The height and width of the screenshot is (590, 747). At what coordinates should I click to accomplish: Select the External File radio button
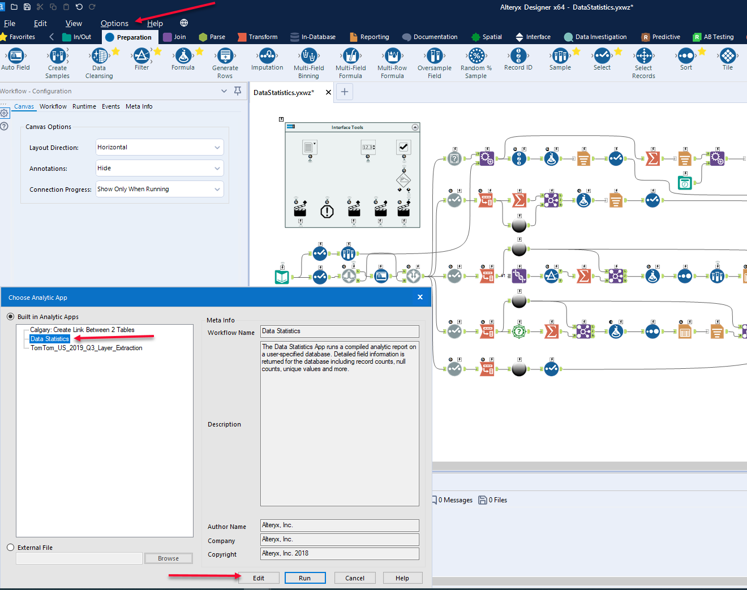coord(10,547)
